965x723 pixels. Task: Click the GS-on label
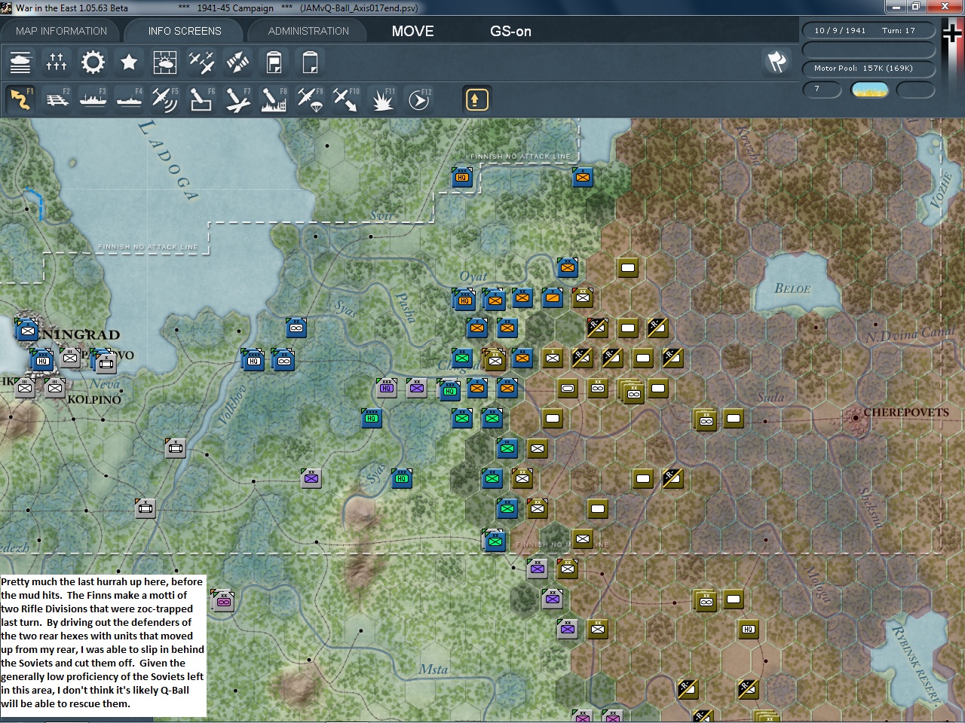(511, 31)
